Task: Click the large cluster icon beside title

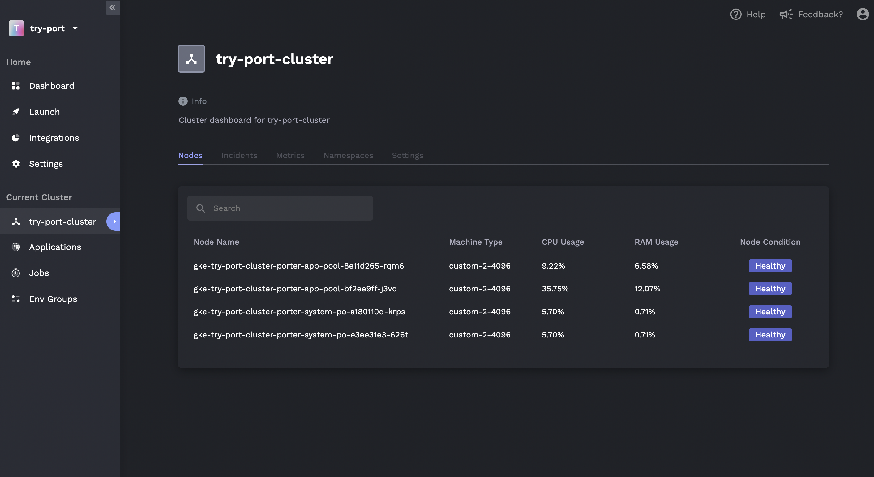Action: coord(191,59)
